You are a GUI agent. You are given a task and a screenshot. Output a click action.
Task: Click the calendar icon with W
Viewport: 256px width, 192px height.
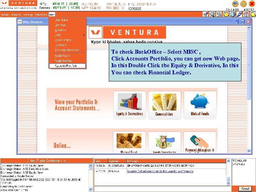(246, 14)
